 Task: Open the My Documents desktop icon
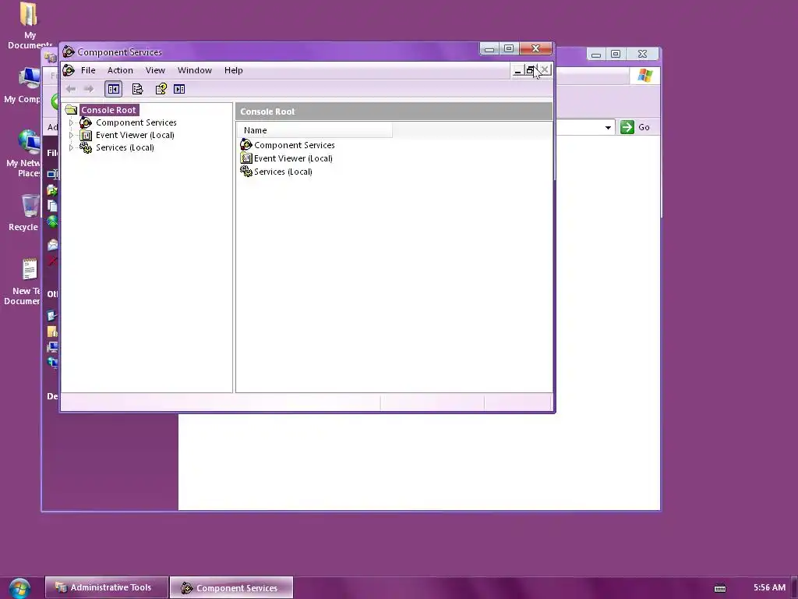[29, 26]
